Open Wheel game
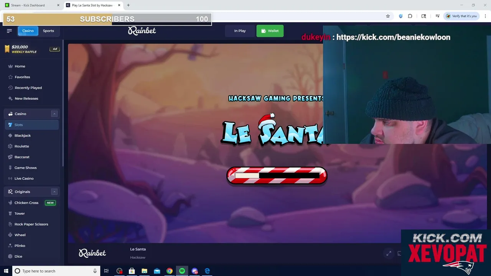 pos(20,235)
